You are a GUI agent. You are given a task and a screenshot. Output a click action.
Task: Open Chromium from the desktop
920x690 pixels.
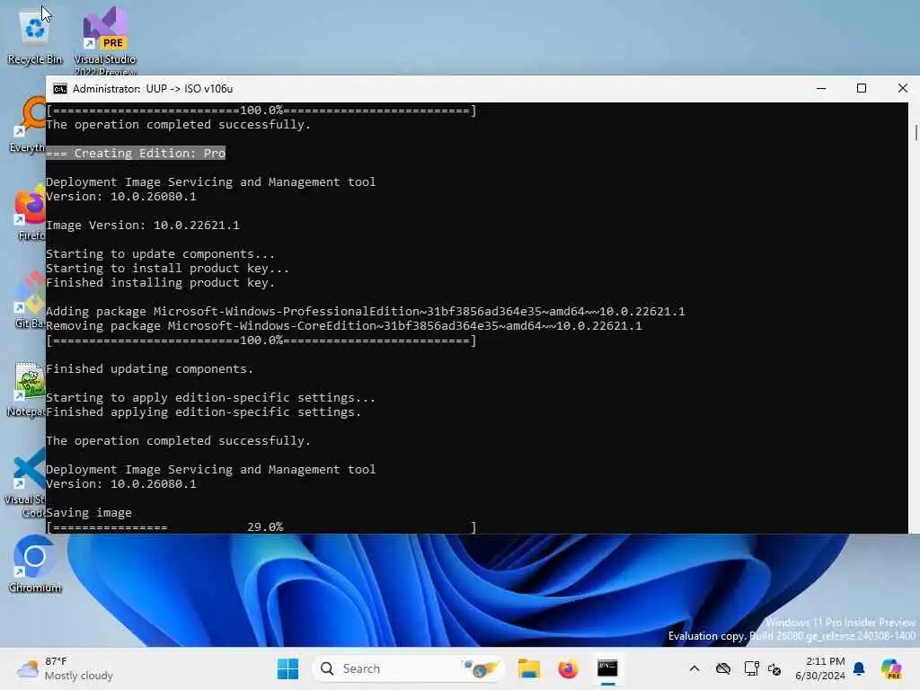click(x=35, y=563)
